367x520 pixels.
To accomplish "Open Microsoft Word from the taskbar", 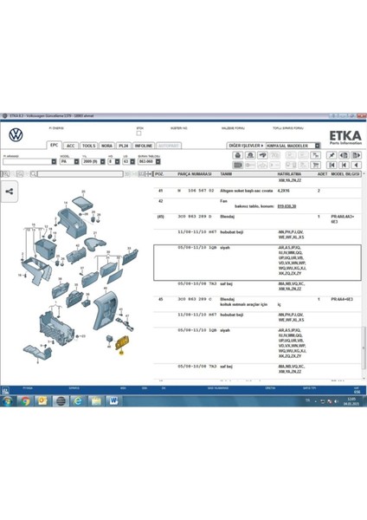I will click(x=113, y=401).
